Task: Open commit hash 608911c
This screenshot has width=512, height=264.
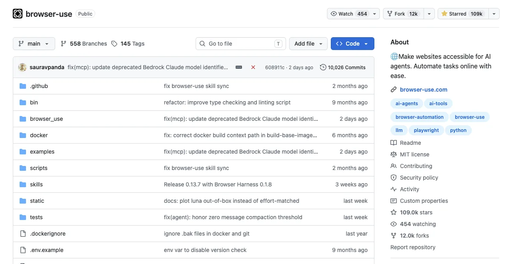Action: (275, 67)
